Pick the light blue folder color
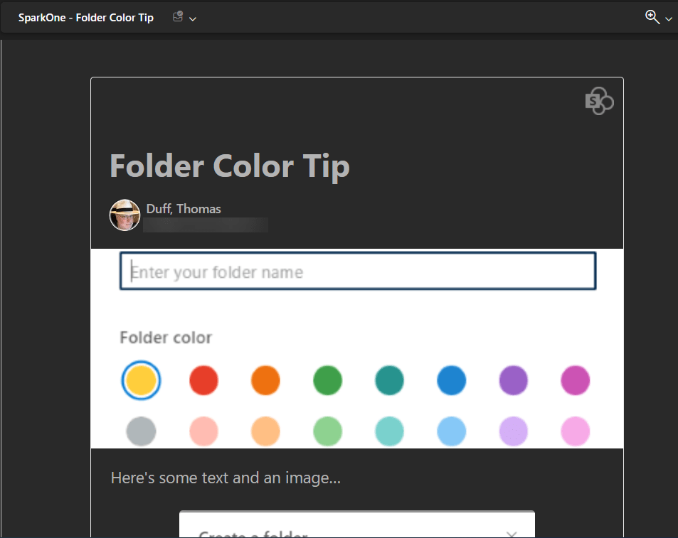 pos(451,431)
